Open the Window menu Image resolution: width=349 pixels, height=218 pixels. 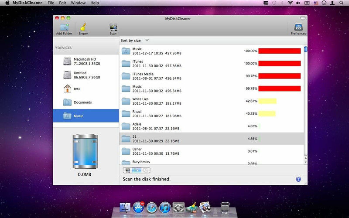pyautogui.click(x=78, y=3)
